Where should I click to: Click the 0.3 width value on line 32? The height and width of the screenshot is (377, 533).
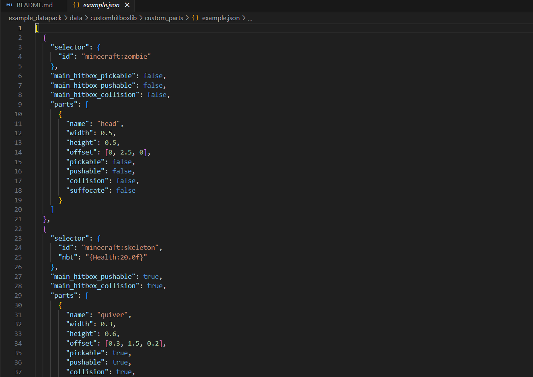107,324
